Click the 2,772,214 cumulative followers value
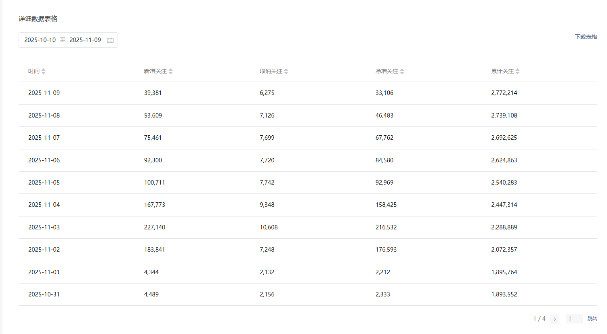Screen dimensions: 607x334 pos(504,93)
